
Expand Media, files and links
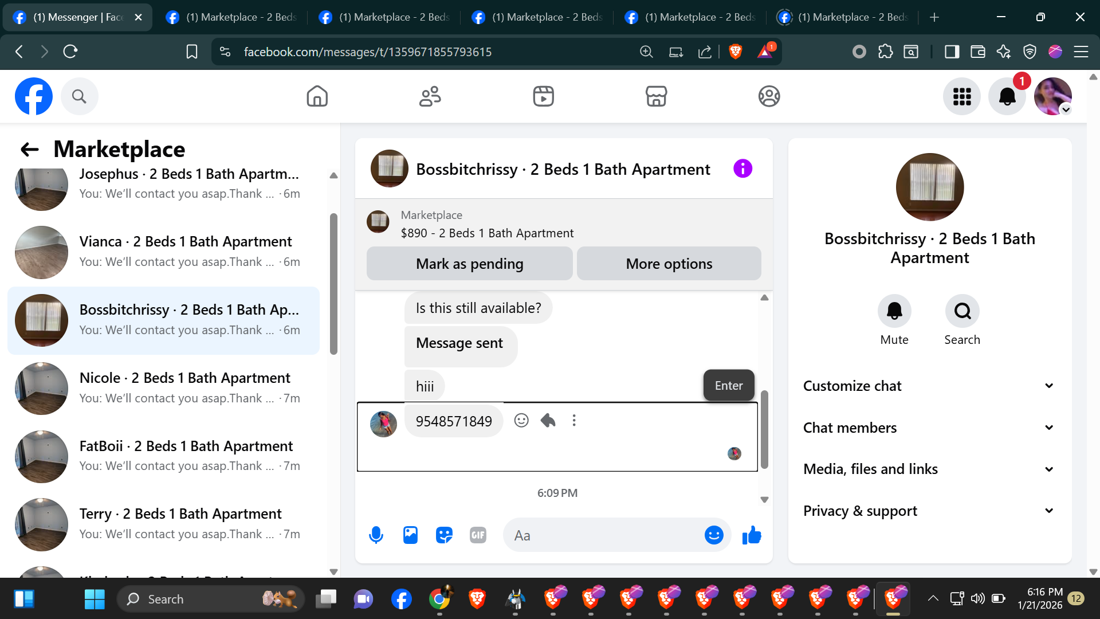pyautogui.click(x=929, y=469)
